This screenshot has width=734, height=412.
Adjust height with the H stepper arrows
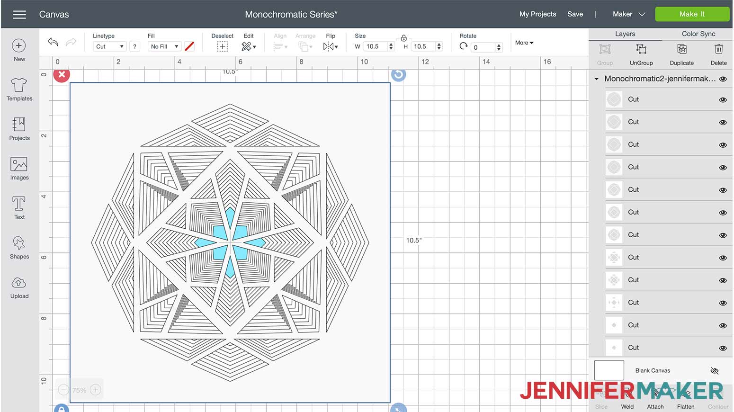439,46
